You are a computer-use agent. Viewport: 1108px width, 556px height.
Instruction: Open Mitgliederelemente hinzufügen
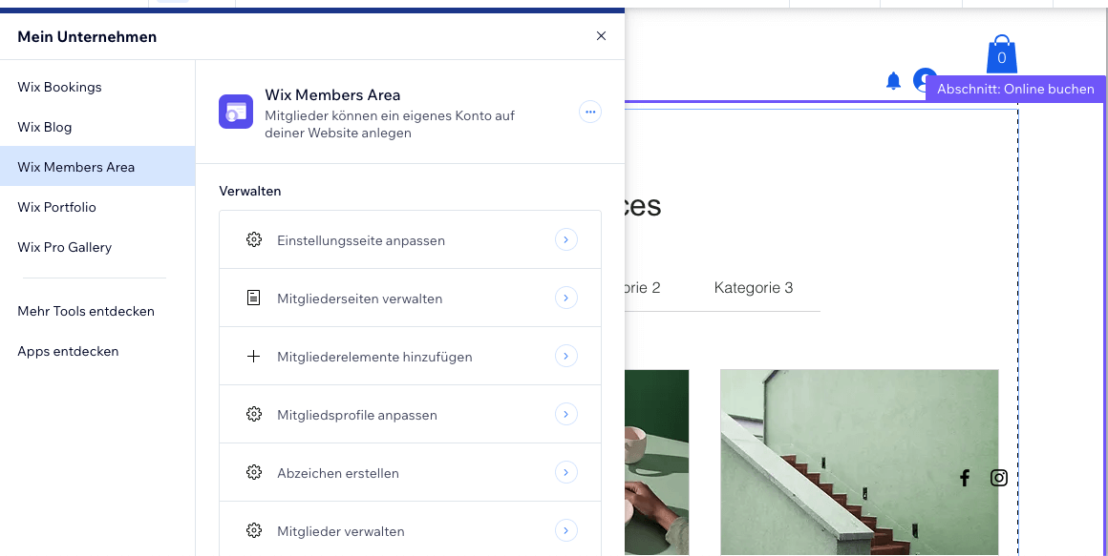click(x=410, y=357)
